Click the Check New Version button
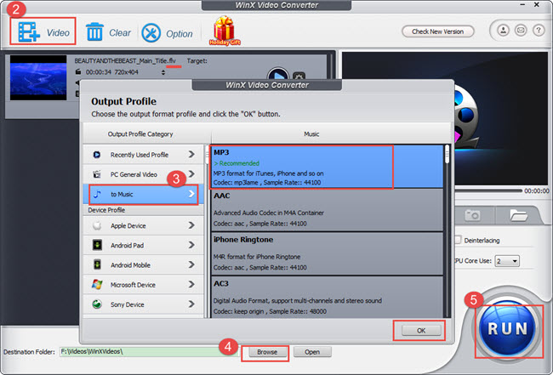The height and width of the screenshot is (375, 553). click(437, 31)
